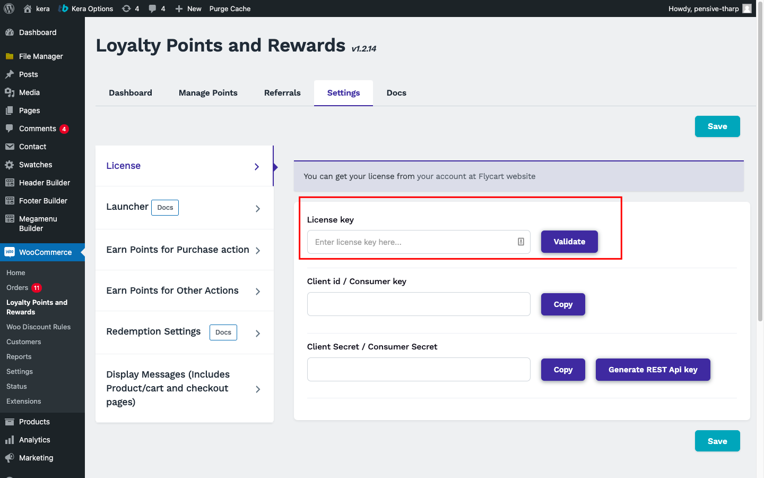Click the top Save button

717,126
